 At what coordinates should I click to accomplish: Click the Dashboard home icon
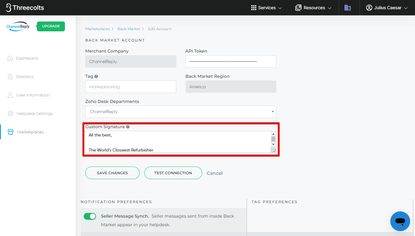tap(10, 58)
